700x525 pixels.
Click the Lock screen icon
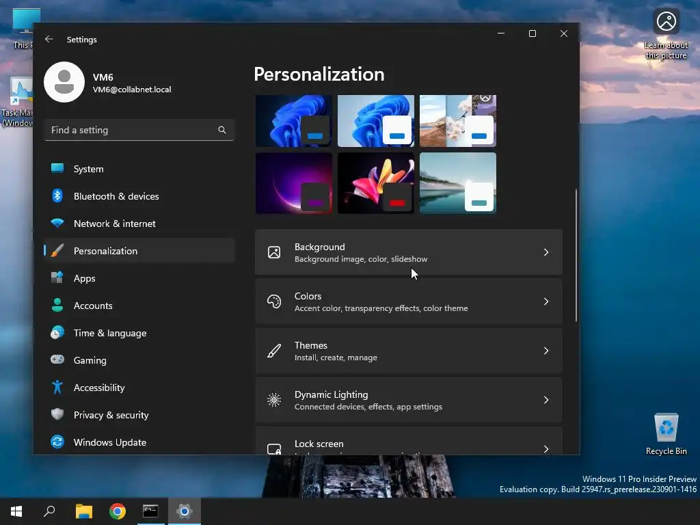tap(274, 448)
